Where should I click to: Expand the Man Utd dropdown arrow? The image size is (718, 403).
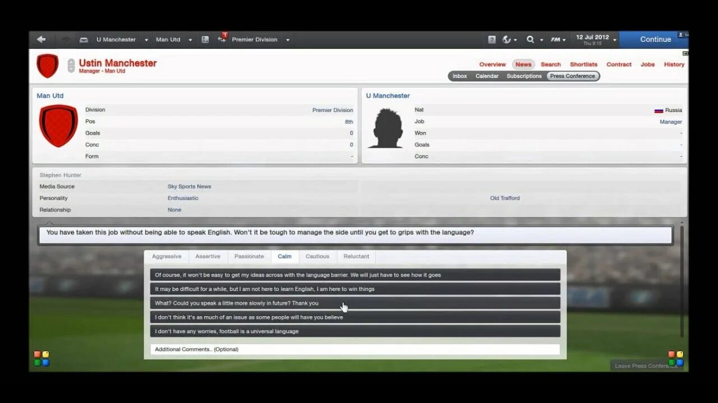coord(190,40)
